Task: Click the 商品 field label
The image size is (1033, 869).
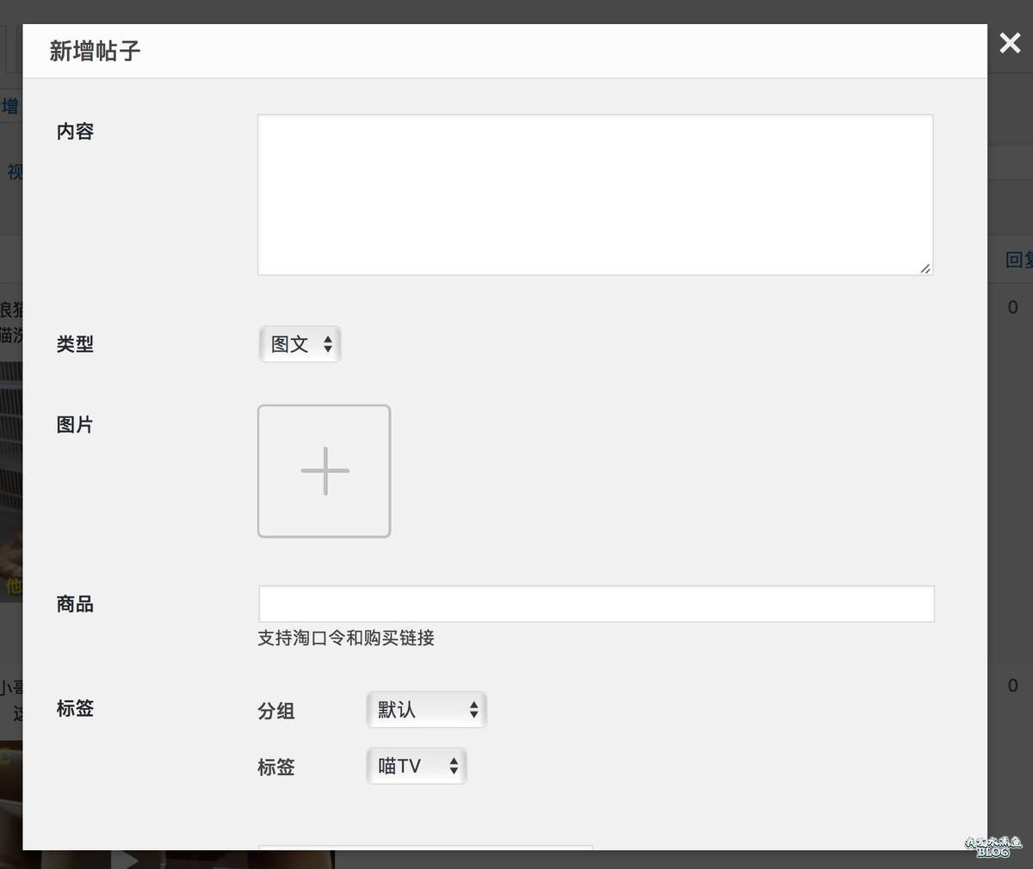Action: click(x=75, y=604)
